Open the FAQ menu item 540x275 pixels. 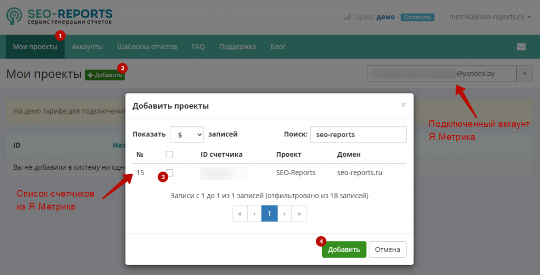point(198,47)
